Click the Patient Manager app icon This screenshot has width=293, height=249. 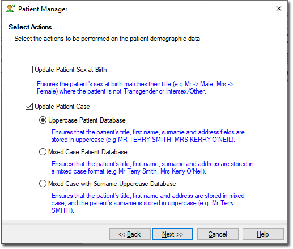(11, 9)
